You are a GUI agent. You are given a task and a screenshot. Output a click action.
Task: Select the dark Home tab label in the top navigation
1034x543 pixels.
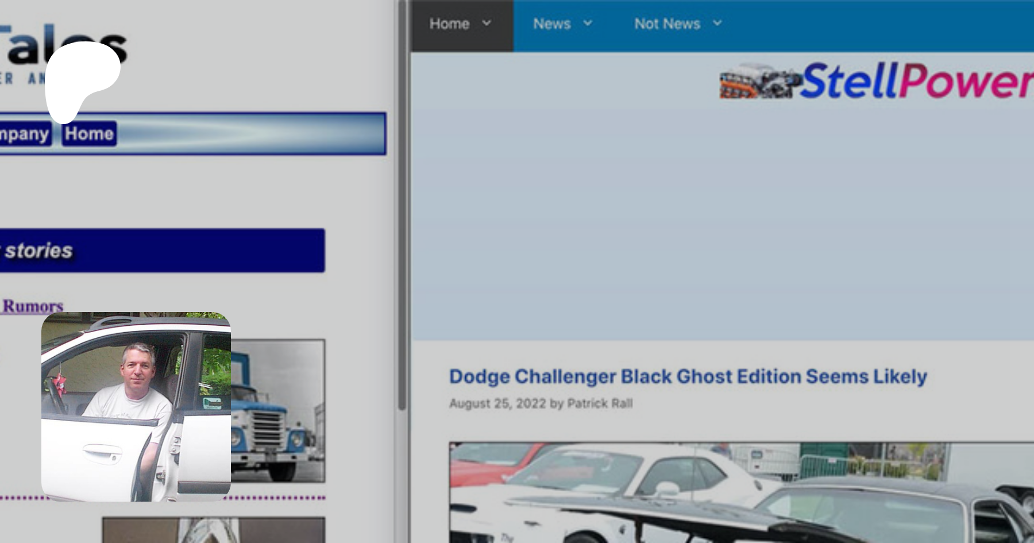pos(449,24)
